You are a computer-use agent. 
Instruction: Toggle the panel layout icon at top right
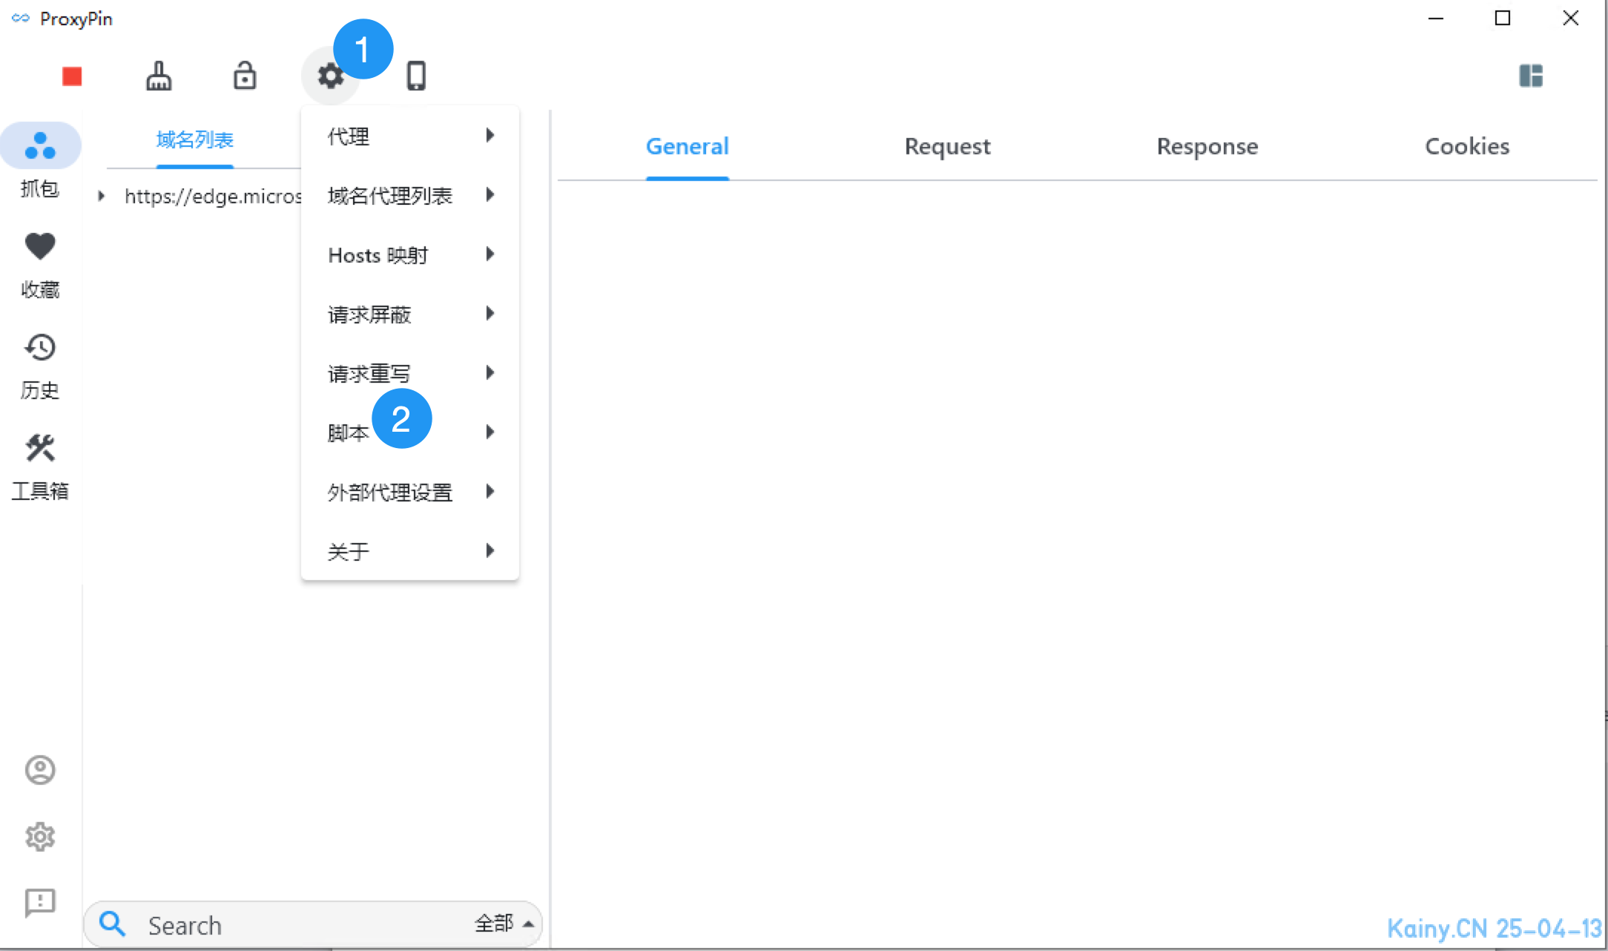point(1530,76)
